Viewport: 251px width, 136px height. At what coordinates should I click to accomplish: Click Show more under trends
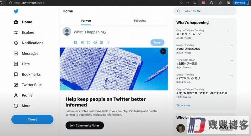click(x=183, y=105)
